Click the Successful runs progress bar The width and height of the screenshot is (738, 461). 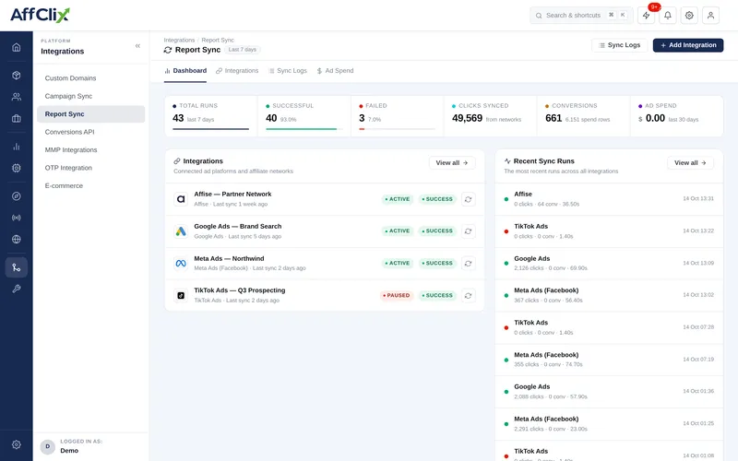coord(304,129)
